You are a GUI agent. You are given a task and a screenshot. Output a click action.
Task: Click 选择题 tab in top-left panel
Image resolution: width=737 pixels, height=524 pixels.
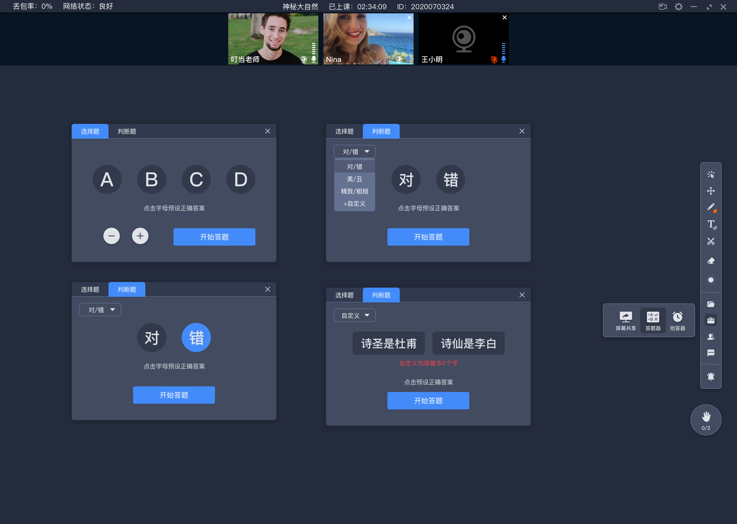(x=90, y=131)
